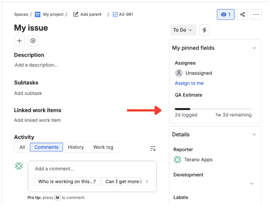Image resolution: width=270 pixels, height=209 pixels.
Task: Click the Add a description field
Action: click(36, 65)
